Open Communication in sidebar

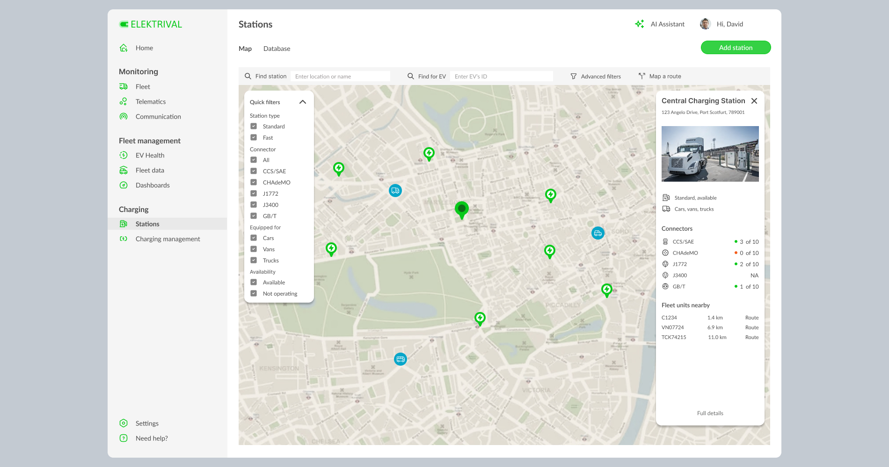pyautogui.click(x=158, y=116)
